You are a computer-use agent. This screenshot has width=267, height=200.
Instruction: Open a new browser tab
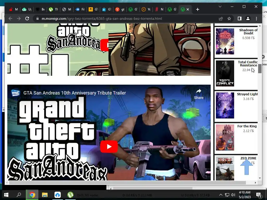(x=198, y=9)
